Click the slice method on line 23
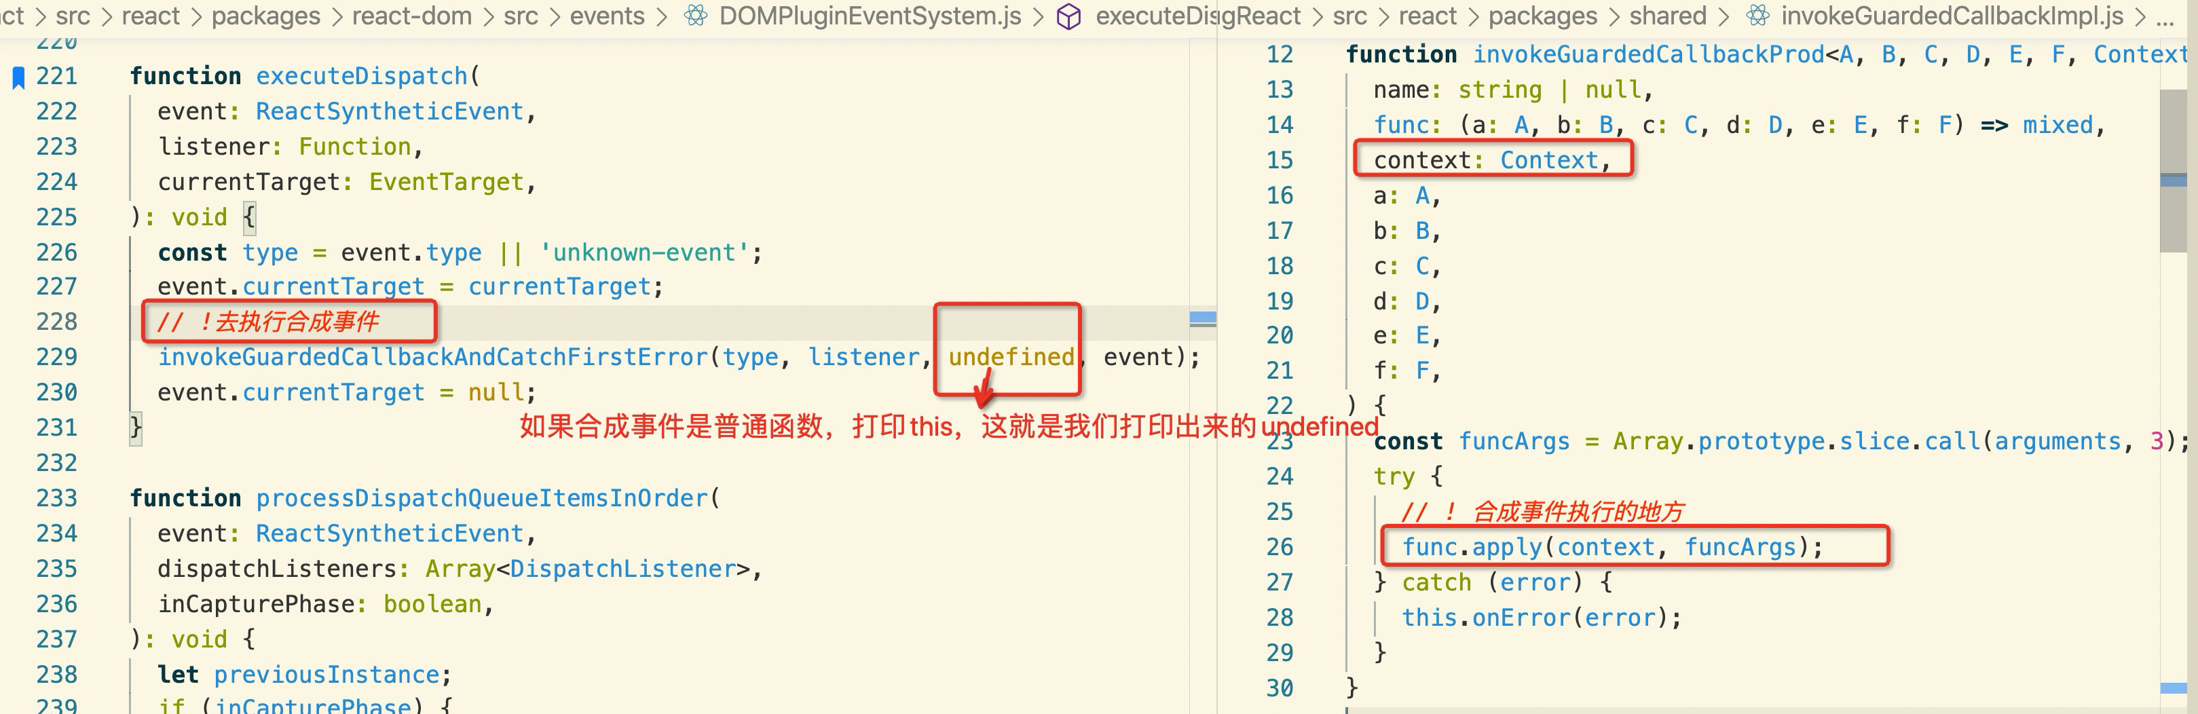Viewport: 2198px width, 714px height. tap(1874, 442)
